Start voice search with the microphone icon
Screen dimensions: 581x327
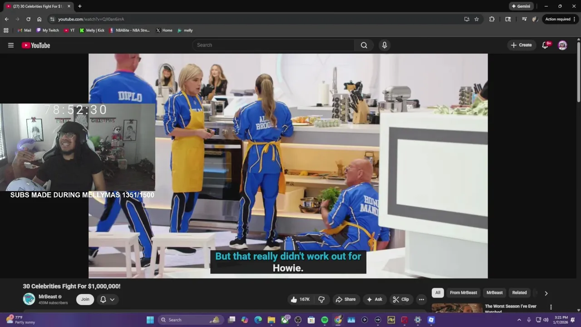384,45
